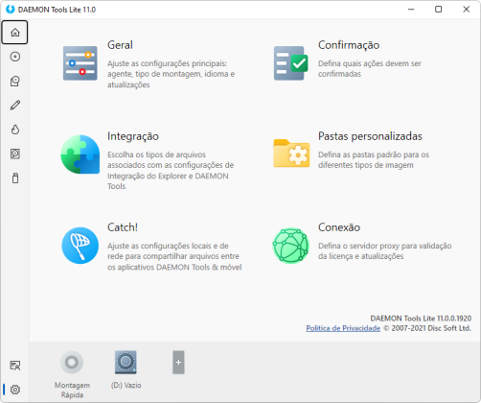Open Pastas personalizadas folder icon
The width and height of the screenshot is (481, 403).
click(291, 154)
